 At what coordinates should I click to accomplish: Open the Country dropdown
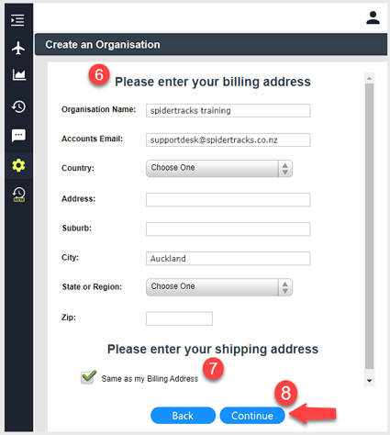(x=219, y=168)
